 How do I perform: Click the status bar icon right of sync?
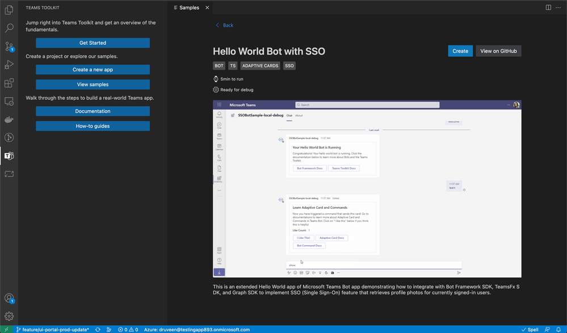click(x=109, y=330)
